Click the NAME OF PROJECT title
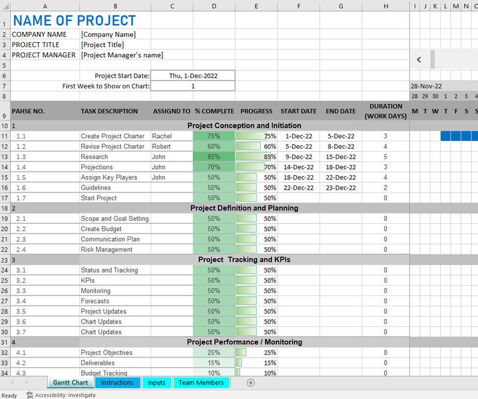This screenshot has height=399, width=478. point(75,20)
